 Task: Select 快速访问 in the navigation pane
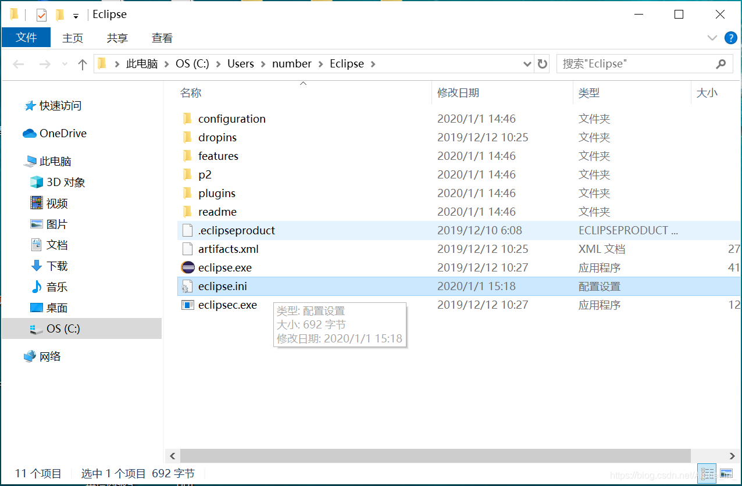click(60, 106)
